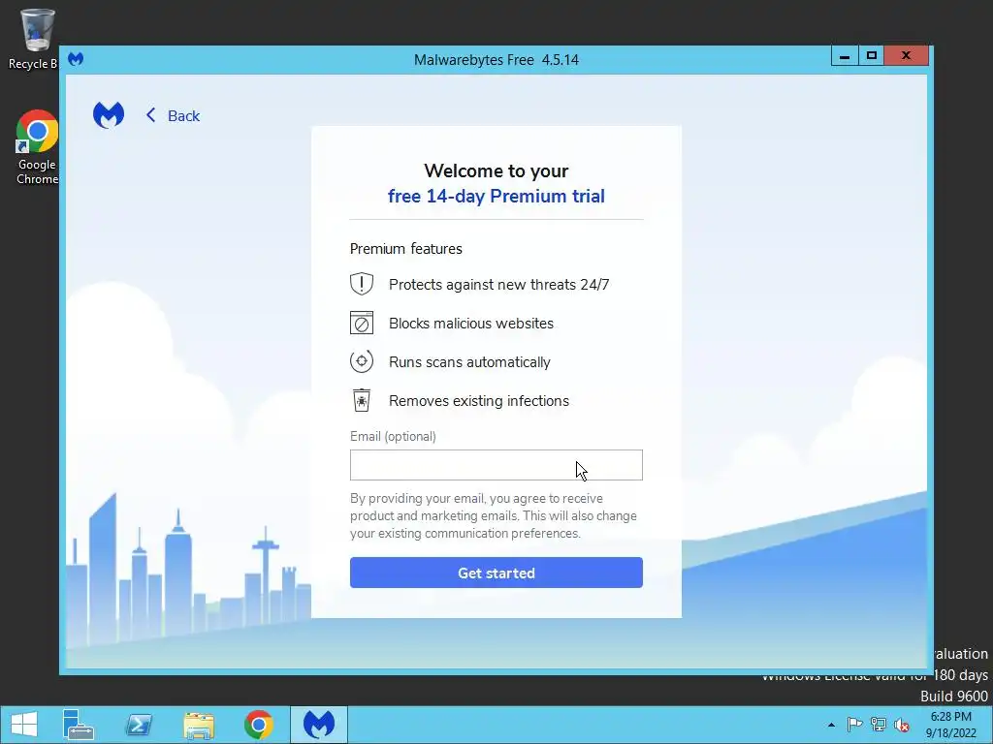993x744 pixels.
Task: Launch PowerShell from the taskbar
Action: (139, 725)
